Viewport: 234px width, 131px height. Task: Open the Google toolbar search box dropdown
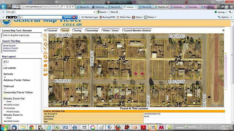coord(94,12)
